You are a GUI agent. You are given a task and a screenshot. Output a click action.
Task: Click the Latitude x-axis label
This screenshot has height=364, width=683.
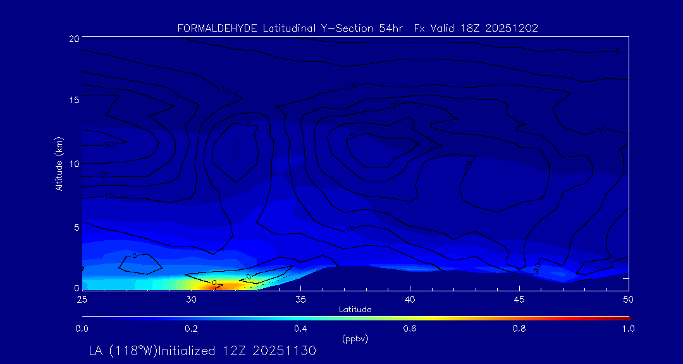tap(355, 309)
